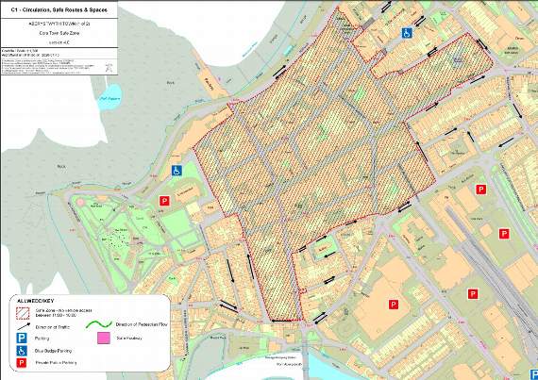Select the hatched Safe Zone symbol in the legend
The width and height of the screenshot is (538, 380).
coord(23,312)
